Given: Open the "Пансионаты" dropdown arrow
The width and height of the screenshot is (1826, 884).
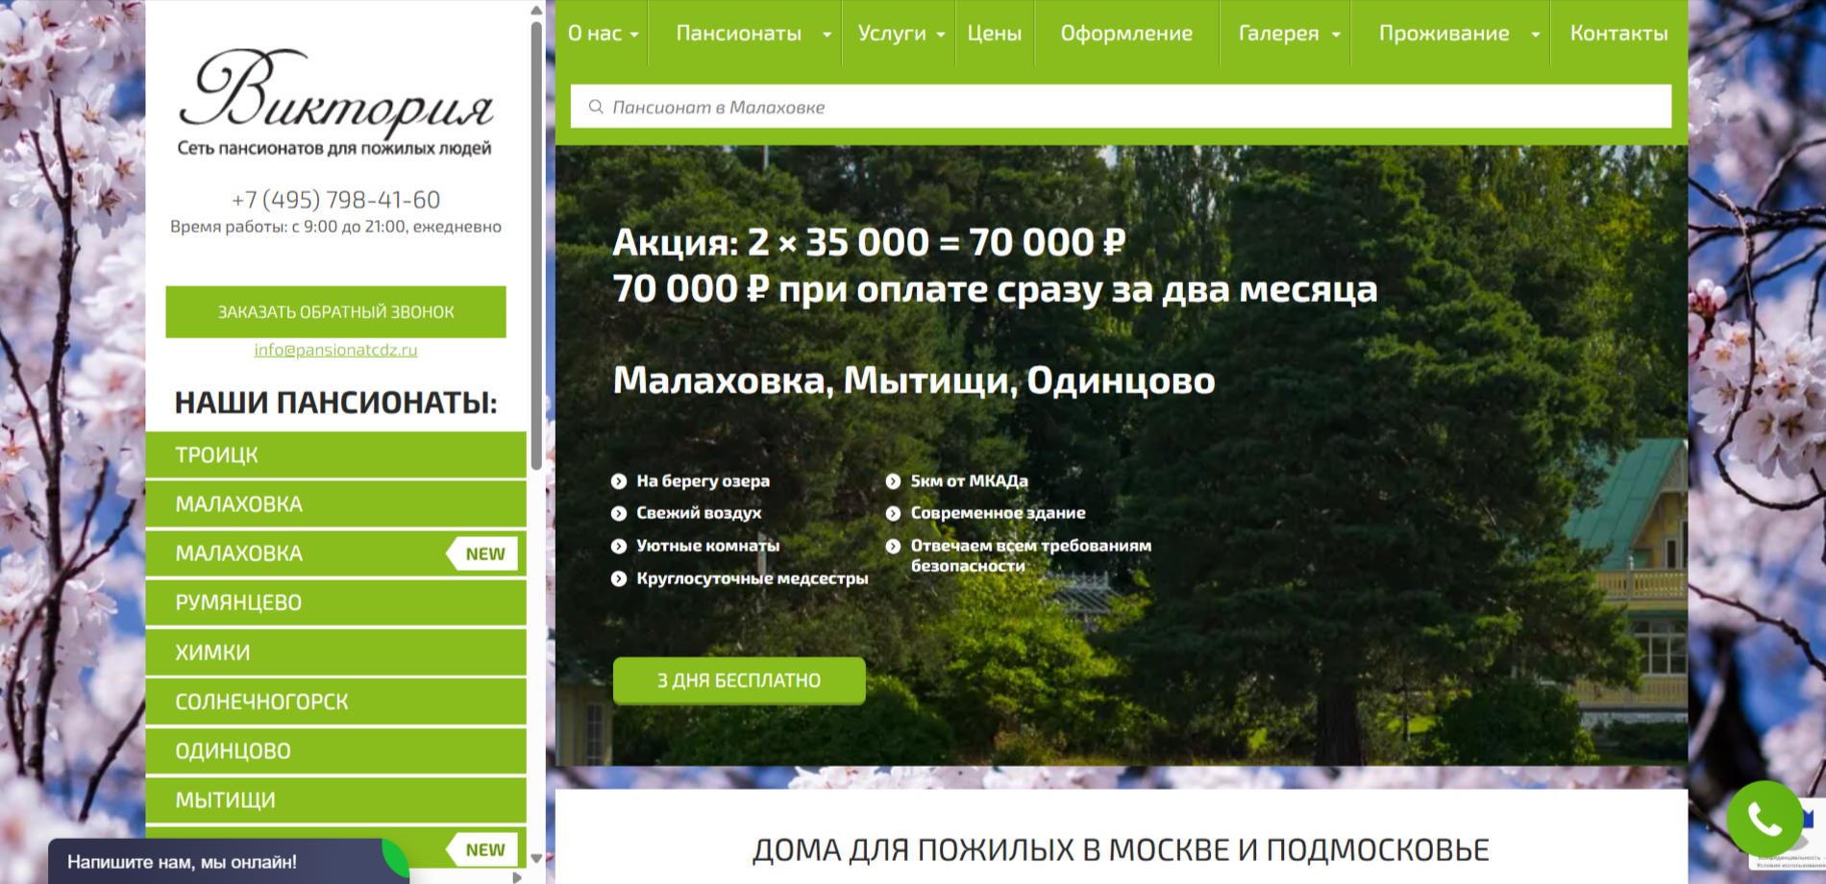Looking at the screenshot, I should [x=827, y=35].
